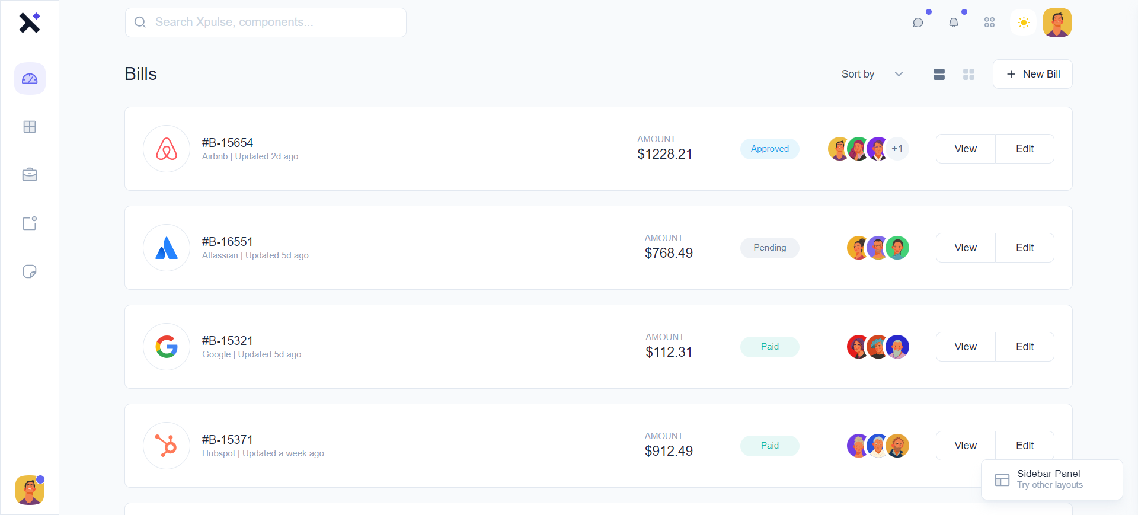Image resolution: width=1138 pixels, height=515 pixels.
Task: Click the grid layout sidebar icon
Action: click(x=30, y=127)
